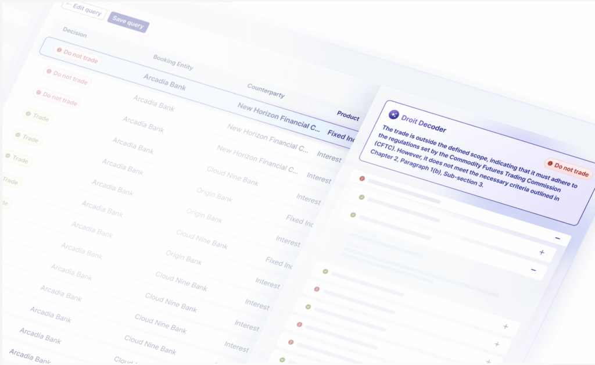Click the topmost green check icon in decoder list
The width and height of the screenshot is (595, 365).
361,198
